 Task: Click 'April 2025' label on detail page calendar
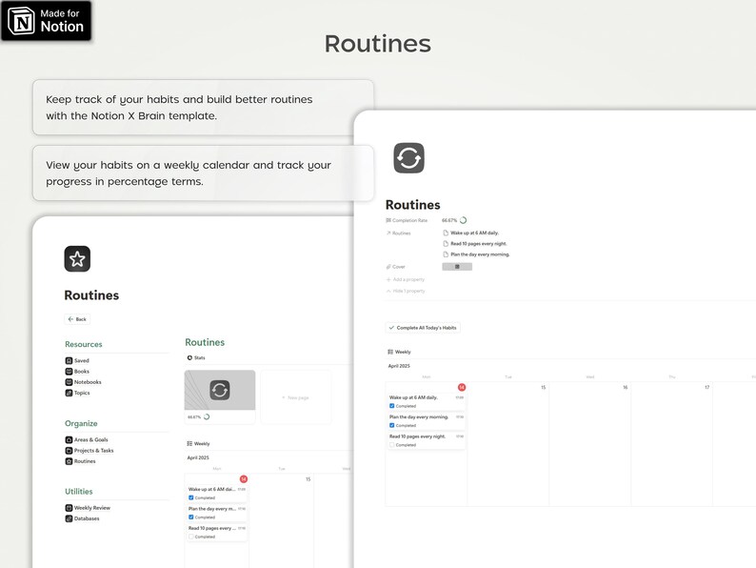[399, 366]
